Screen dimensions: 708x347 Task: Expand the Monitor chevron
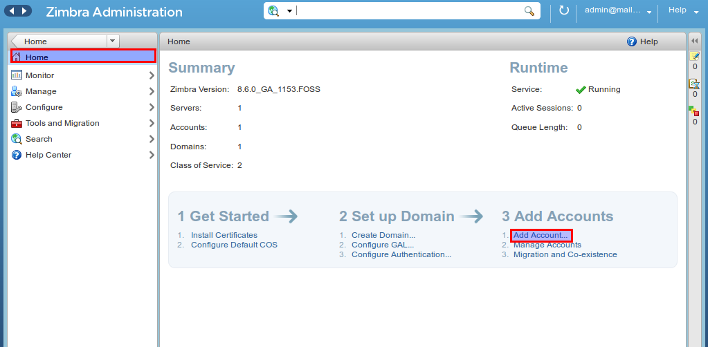tap(152, 75)
